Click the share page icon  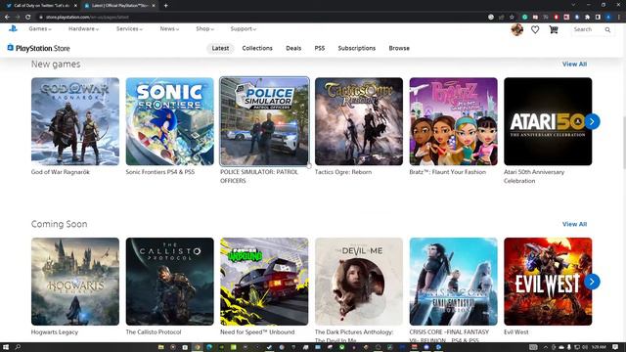click(502, 18)
